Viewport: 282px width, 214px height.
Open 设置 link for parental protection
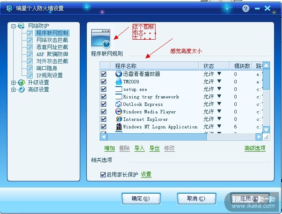146,174
